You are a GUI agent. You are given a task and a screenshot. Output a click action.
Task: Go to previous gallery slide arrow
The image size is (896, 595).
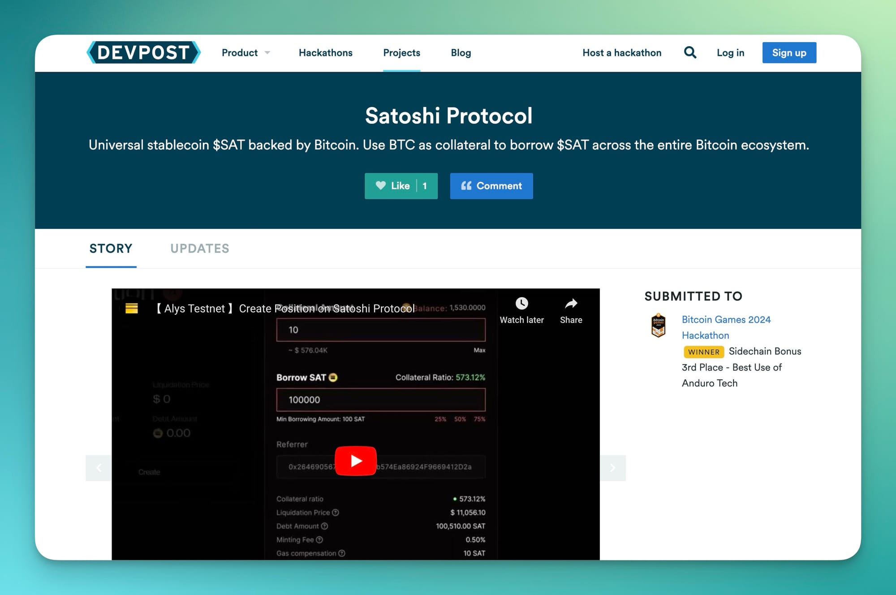coord(99,468)
